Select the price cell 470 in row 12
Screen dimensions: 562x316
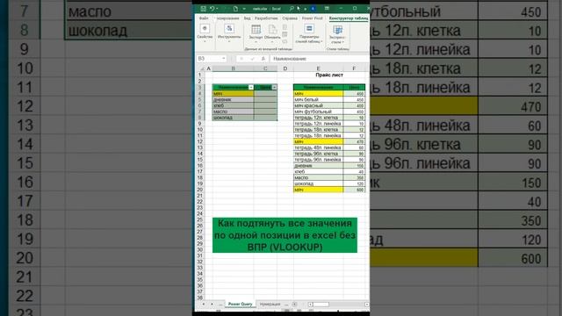tap(354, 142)
